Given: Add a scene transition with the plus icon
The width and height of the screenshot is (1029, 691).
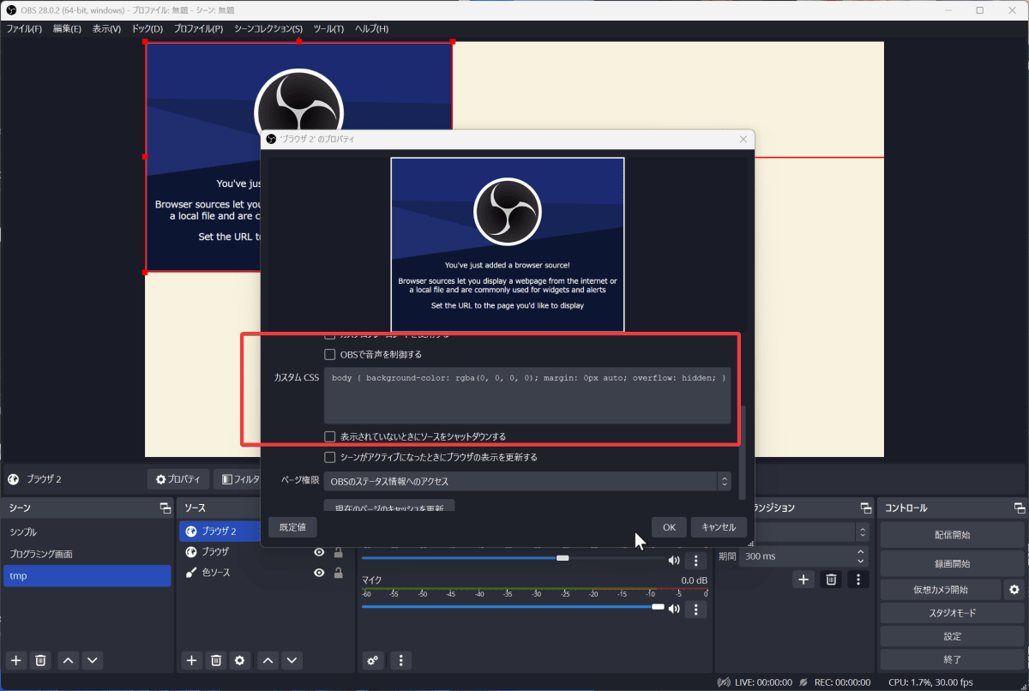Looking at the screenshot, I should tap(803, 580).
